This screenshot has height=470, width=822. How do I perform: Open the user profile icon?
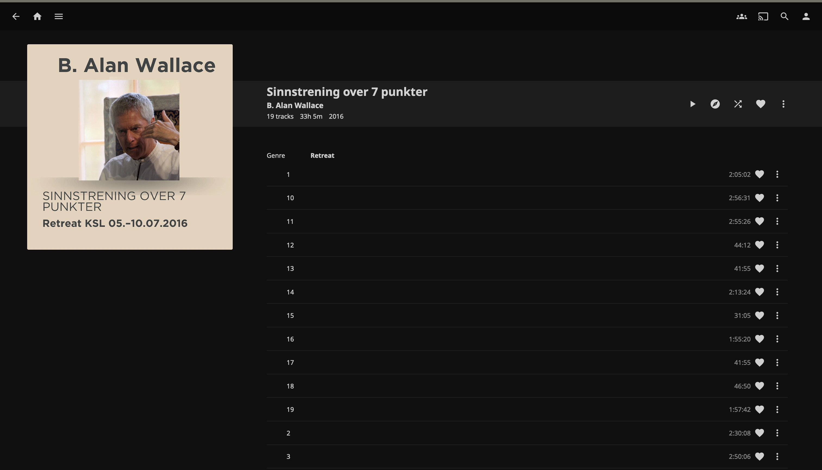[x=806, y=17]
